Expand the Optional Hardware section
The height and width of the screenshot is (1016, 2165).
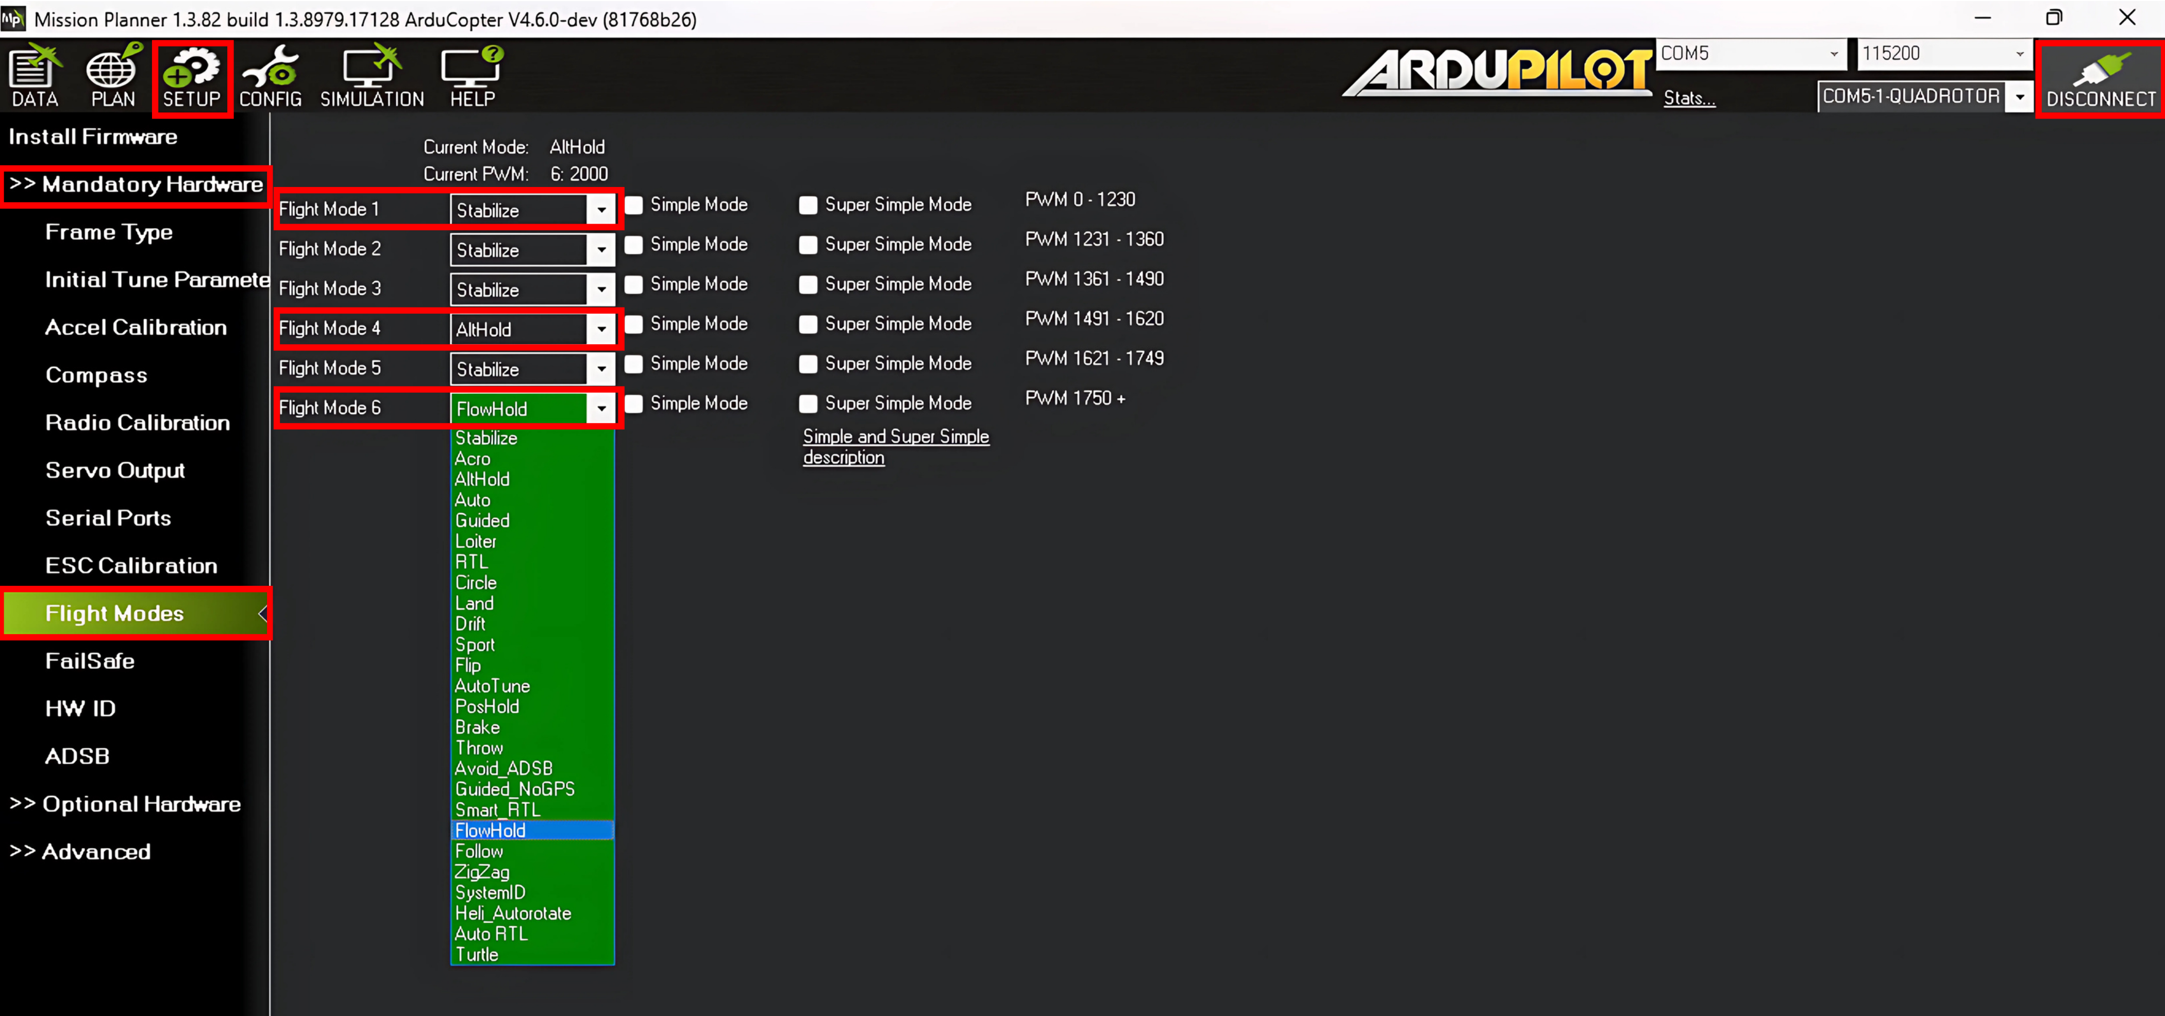tap(125, 804)
